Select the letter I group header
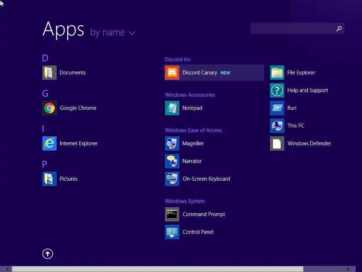The height and width of the screenshot is (272, 362). tap(43, 129)
